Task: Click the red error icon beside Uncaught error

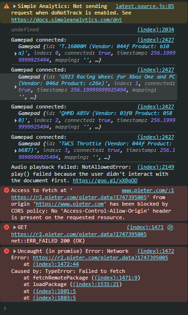Action: tap(7, 251)
